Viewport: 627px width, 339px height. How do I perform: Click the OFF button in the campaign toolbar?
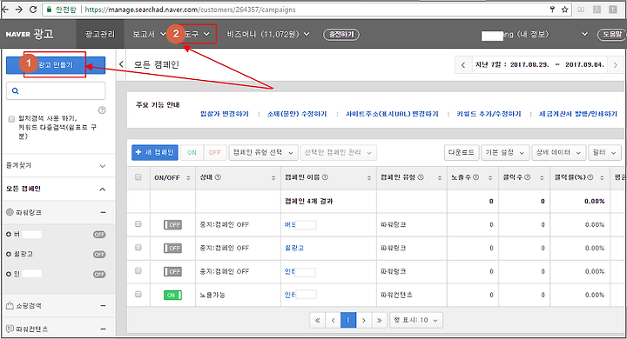pos(215,152)
